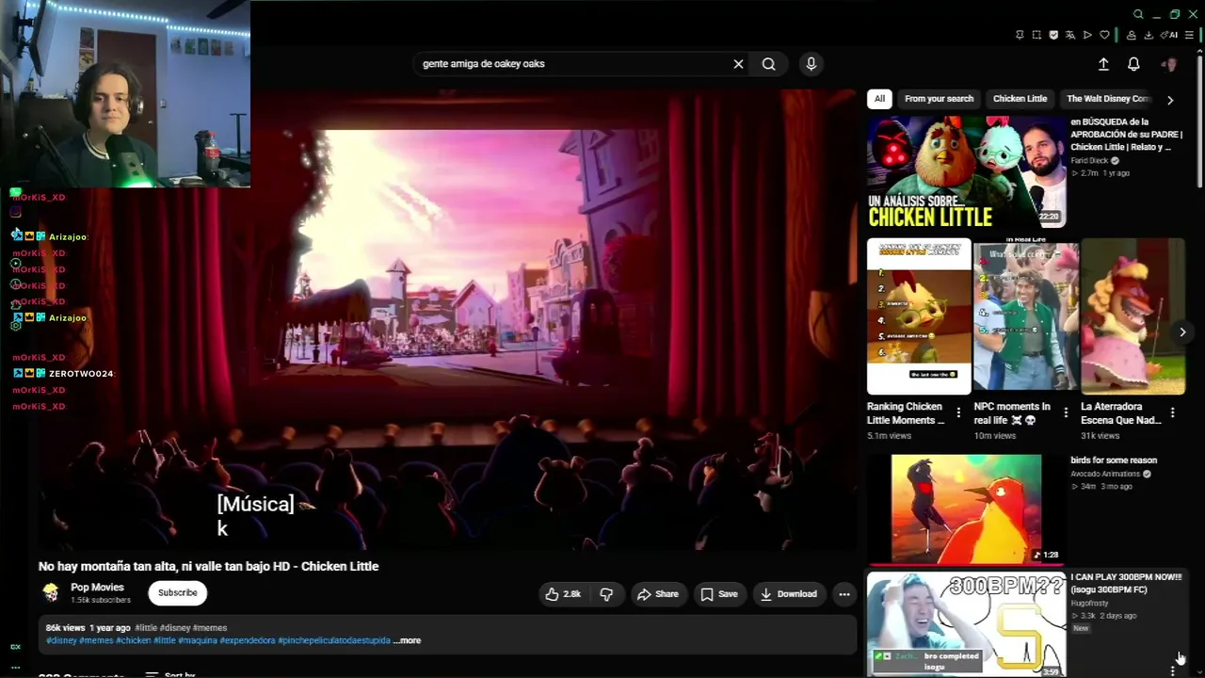The width and height of the screenshot is (1205, 678).
Task: Show next Shorts with the right arrow
Action: coord(1182,331)
